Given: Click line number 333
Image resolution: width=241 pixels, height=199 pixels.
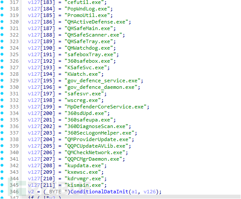Looking at the screenshot, I should tap(14, 107).
